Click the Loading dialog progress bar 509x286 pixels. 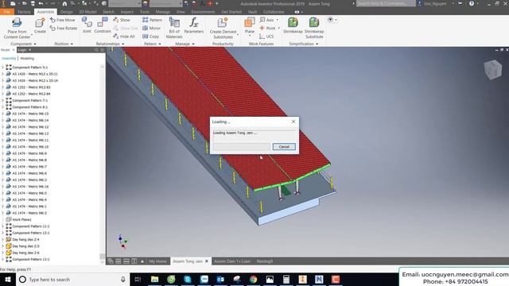point(242,147)
